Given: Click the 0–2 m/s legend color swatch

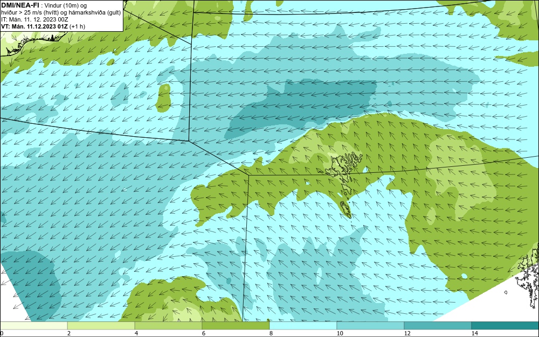Looking at the screenshot, I should pos(33,326).
